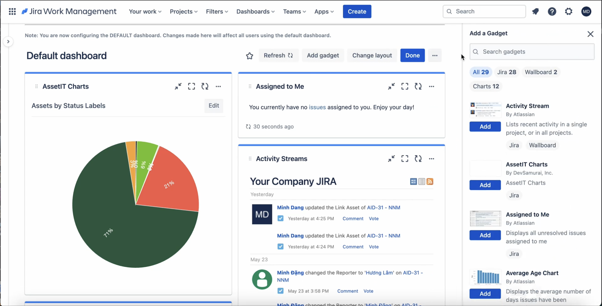
Task: Star the Default dashboard as favorite
Action: 249,56
